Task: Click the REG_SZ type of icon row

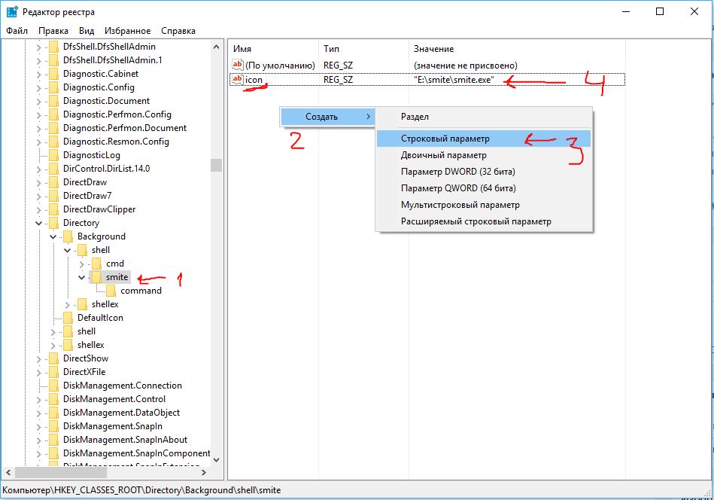Action: [338, 80]
